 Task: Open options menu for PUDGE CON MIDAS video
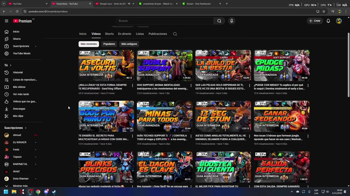point(308,85)
